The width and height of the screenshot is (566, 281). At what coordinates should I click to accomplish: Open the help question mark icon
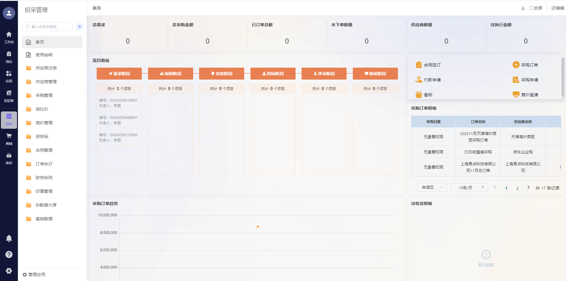click(x=9, y=254)
